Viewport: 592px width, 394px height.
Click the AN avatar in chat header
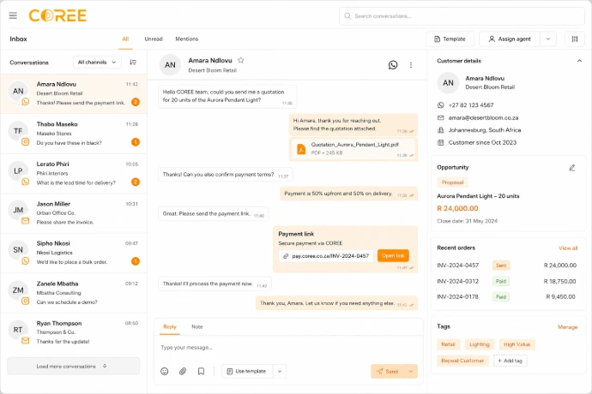(170, 65)
